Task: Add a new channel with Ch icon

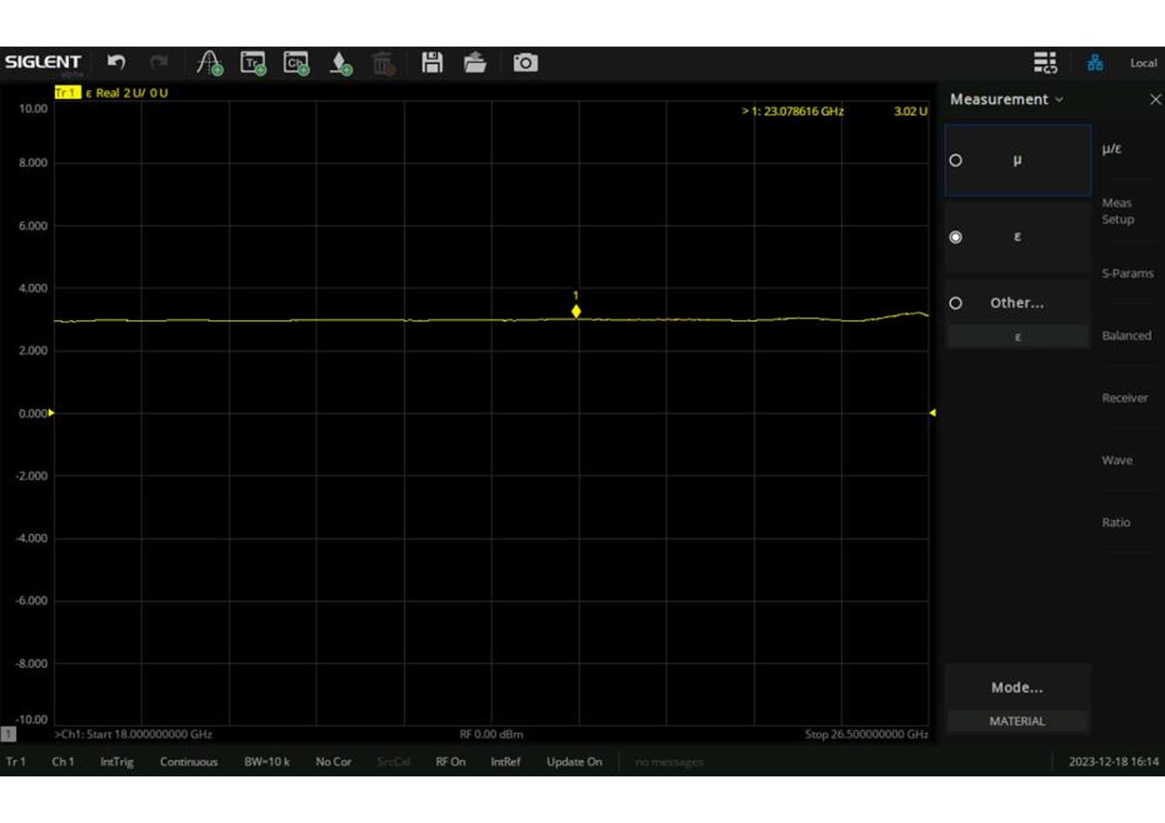Action: [296, 63]
